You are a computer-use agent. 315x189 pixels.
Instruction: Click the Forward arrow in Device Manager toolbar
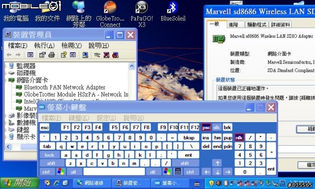coord(18,55)
